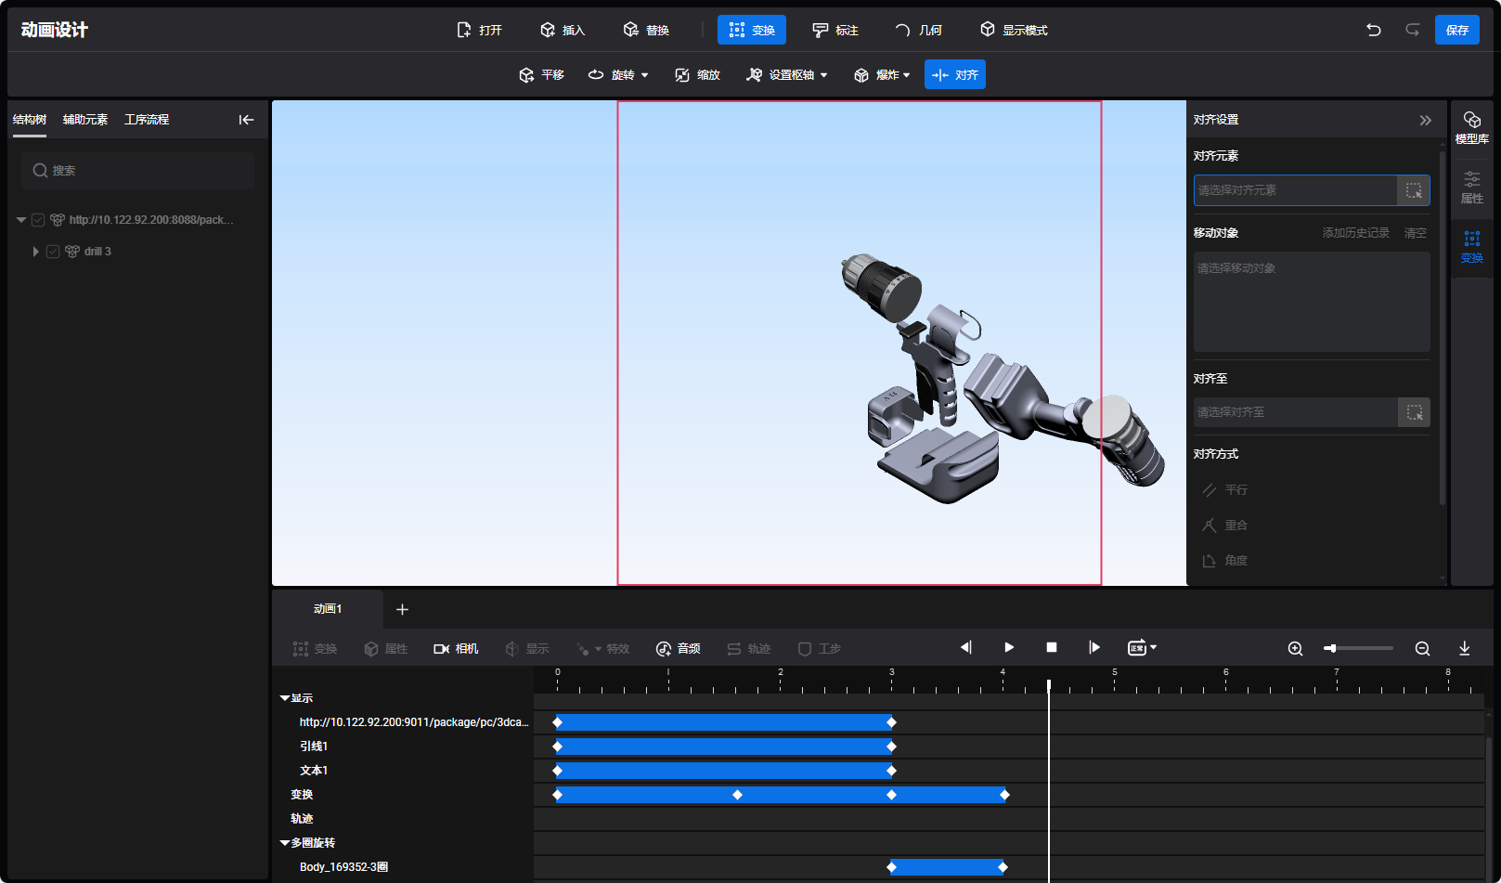The height and width of the screenshot is (883, 1501).
Task: Click 清空 to clear moving objects
Action: tap(1415, 233)
